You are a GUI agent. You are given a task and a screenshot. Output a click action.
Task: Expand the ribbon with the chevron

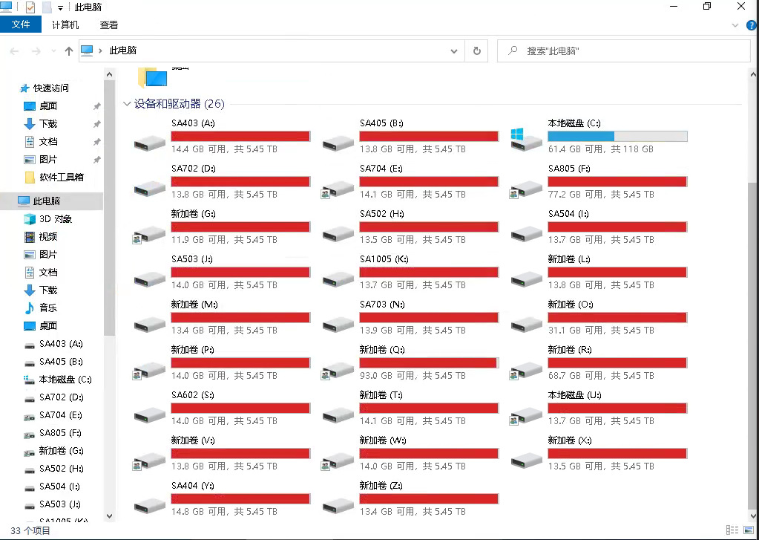735,25
